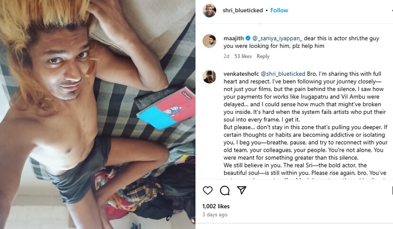Open @_saniya_iyappan_ mention
393x229 pixels.
277,38
